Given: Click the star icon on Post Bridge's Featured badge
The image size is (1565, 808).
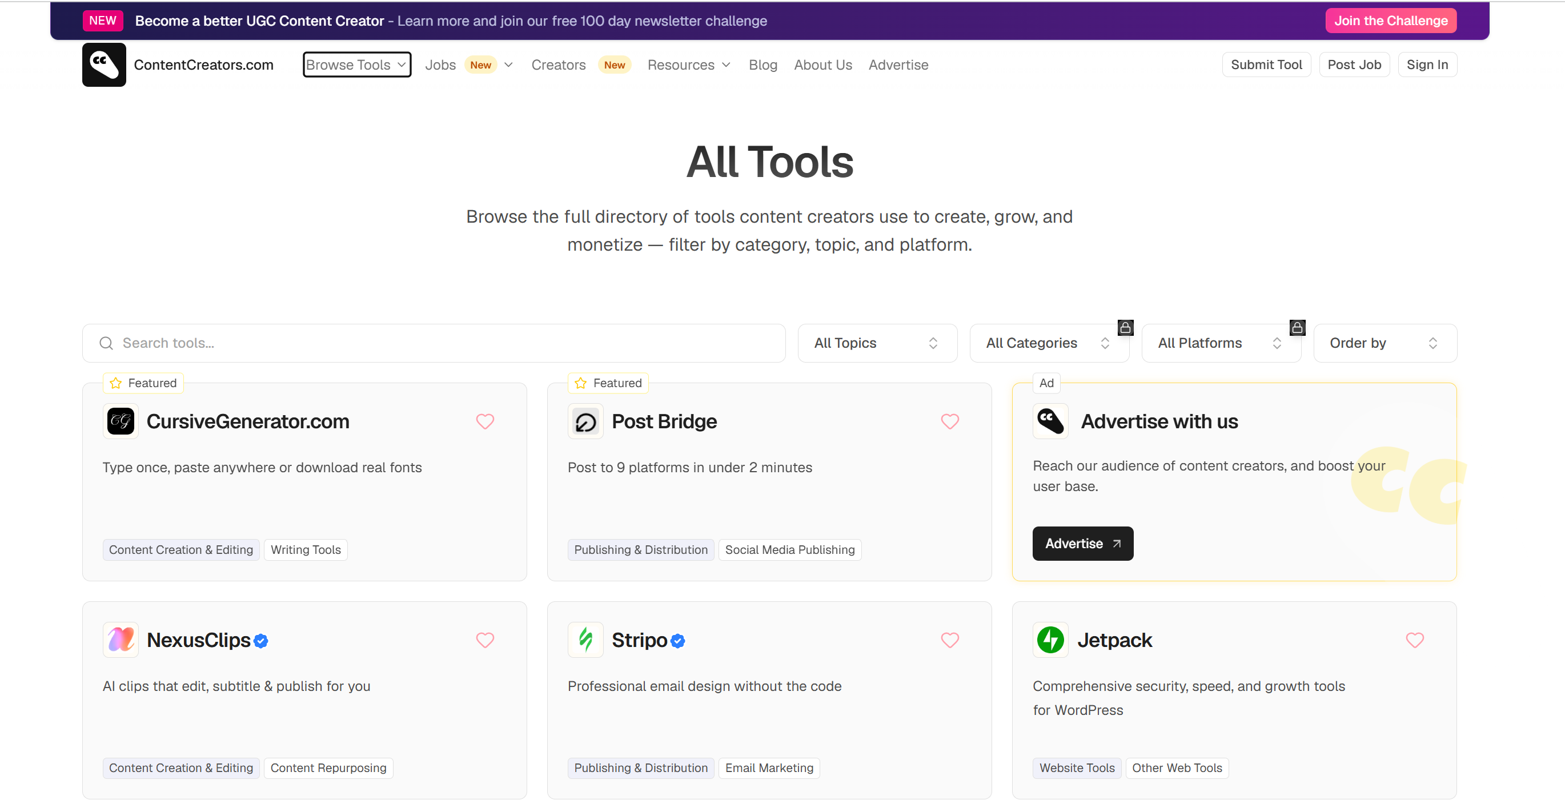Looking at the screenshot, I should coord(580,383).
